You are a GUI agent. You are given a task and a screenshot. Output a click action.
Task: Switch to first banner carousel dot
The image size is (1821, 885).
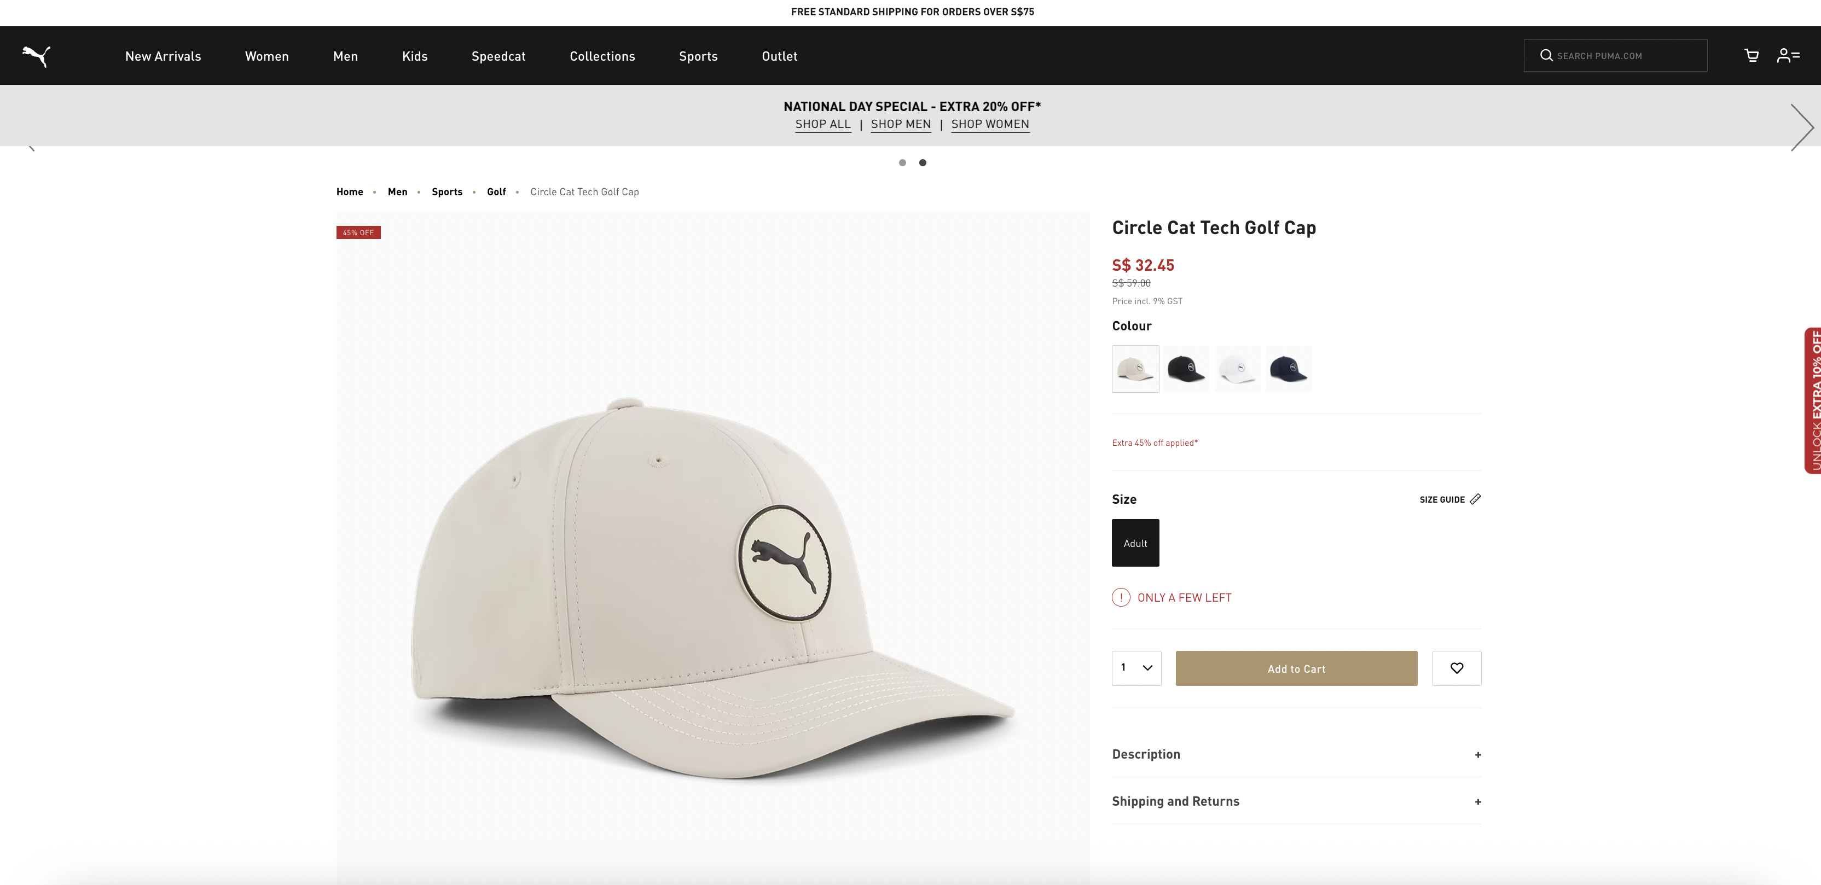tap(902, 162)
